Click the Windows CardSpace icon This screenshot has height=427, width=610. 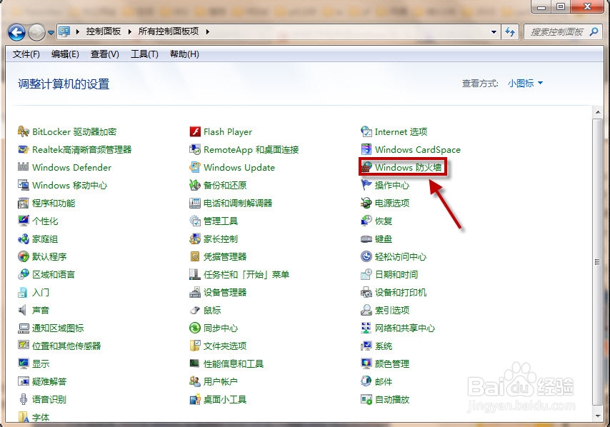tap(366, 149)
